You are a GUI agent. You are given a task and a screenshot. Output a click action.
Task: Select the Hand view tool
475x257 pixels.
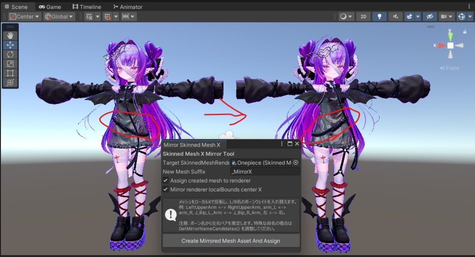pos(10,35)
